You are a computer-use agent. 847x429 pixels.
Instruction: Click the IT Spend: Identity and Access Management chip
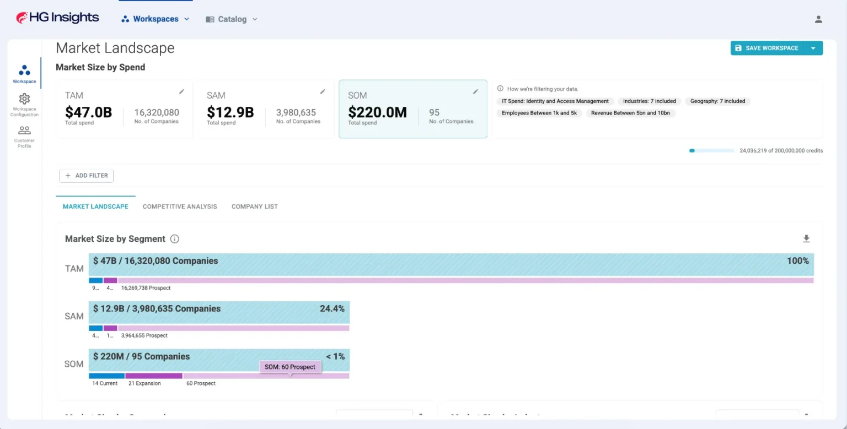[x=555, y=101]
